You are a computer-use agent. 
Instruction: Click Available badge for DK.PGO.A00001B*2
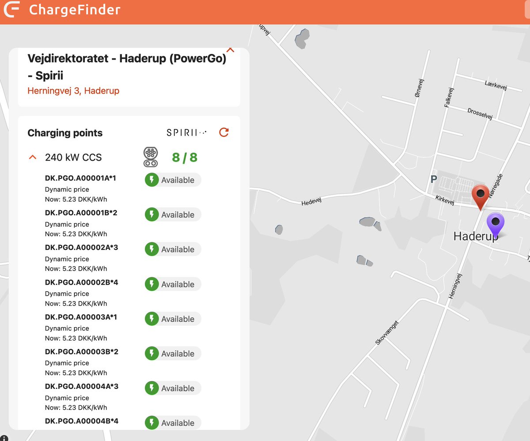tap(173, 215)
